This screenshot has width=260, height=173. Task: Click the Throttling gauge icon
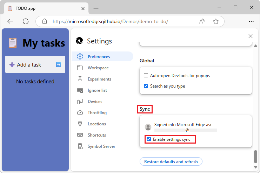tap(80, 112)
